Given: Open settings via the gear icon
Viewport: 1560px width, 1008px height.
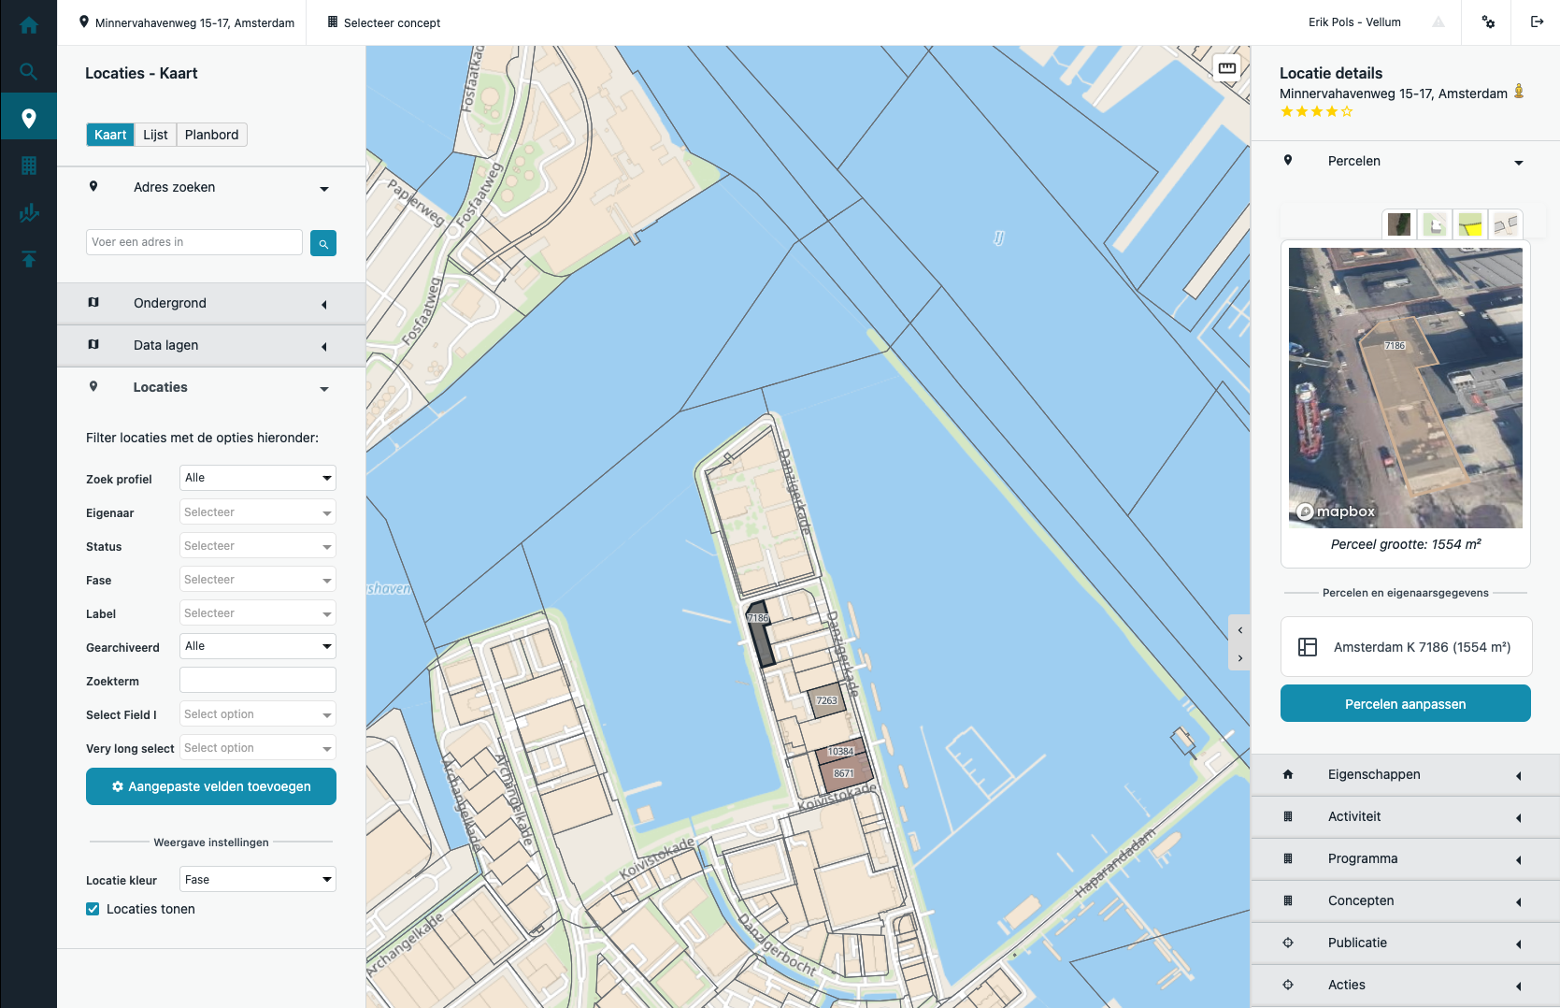Looking at the screenshot, I should click(1489, 22).
